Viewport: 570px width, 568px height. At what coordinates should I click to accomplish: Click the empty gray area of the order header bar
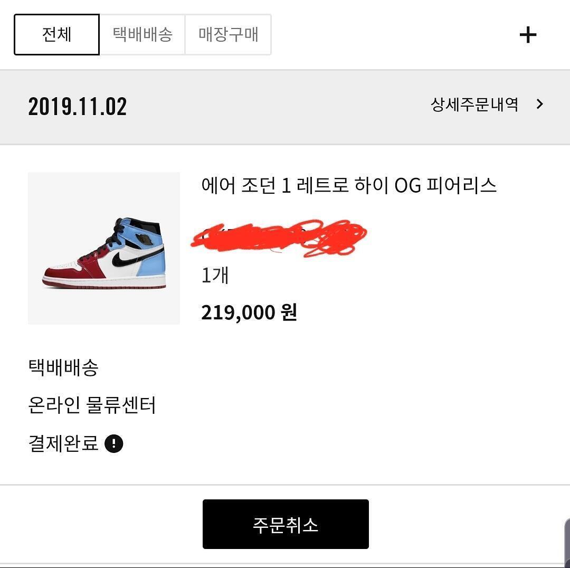(x=274, y=106)
